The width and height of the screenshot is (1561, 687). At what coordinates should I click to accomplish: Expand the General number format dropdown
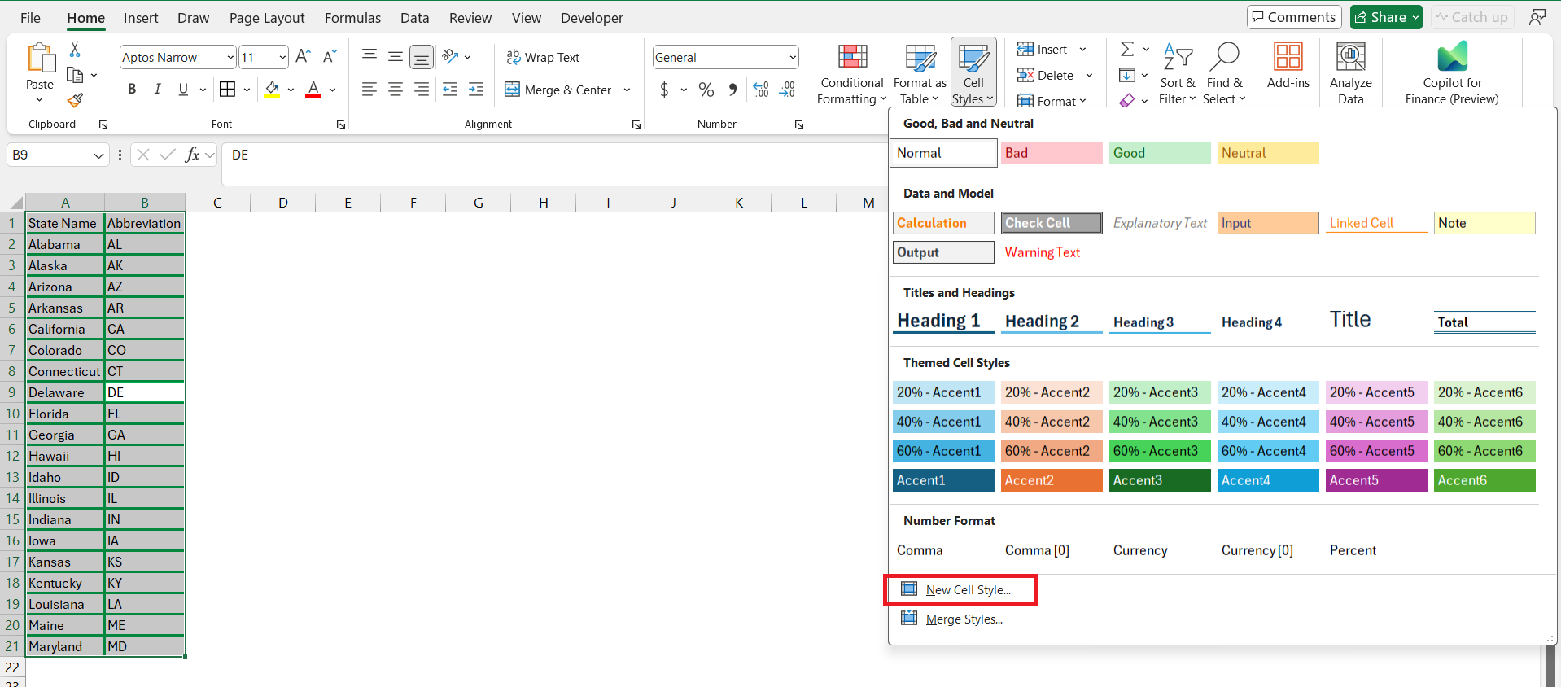792,57
